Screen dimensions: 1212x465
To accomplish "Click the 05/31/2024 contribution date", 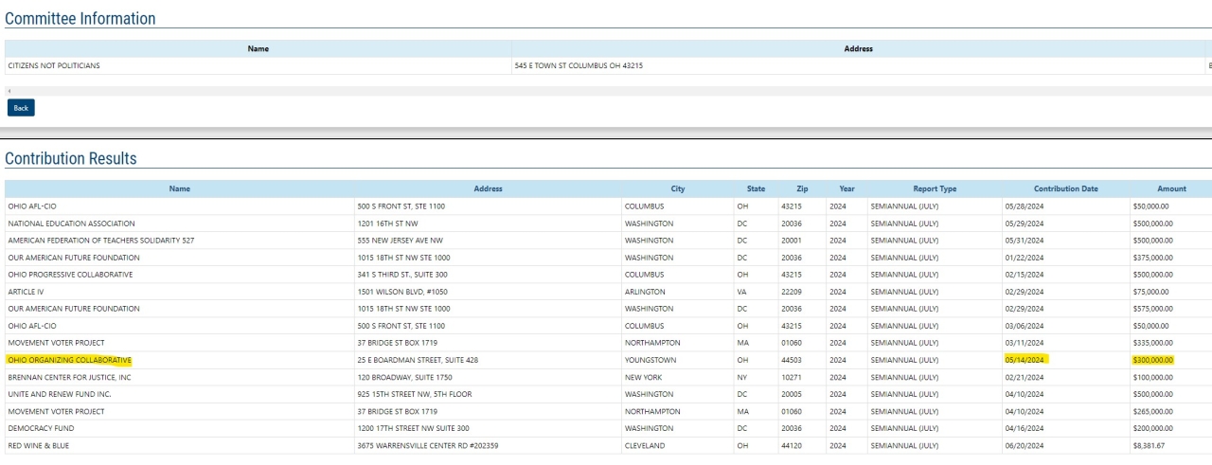I will coord(1025,241).
